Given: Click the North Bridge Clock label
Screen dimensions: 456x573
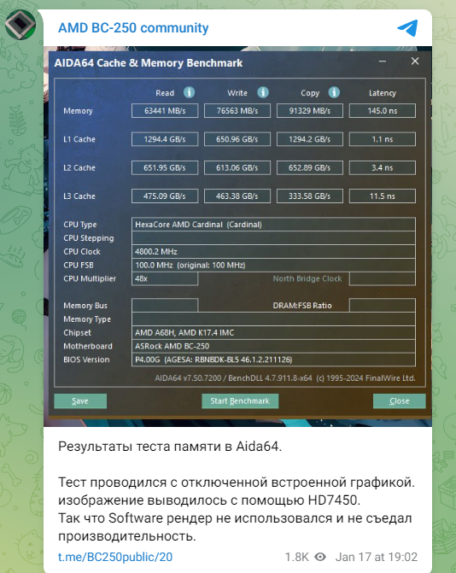Looking at the screenshot, I should [307, 278].
